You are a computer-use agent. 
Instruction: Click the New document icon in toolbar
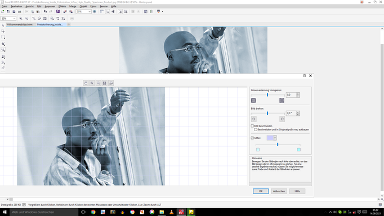click(3, 11)
